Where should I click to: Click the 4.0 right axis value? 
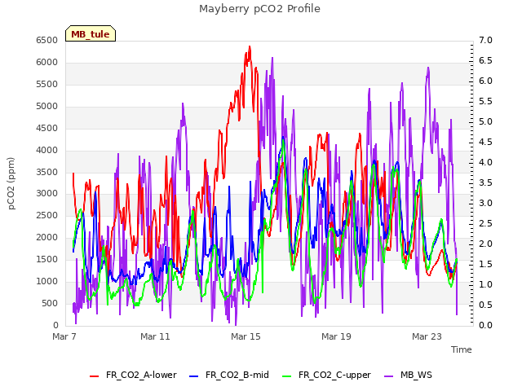coord(485,163)
